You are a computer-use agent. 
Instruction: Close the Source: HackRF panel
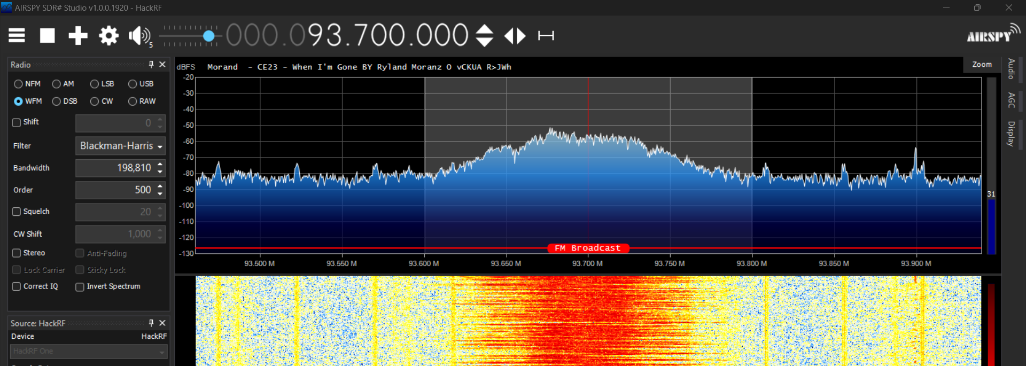click(162, 323)
